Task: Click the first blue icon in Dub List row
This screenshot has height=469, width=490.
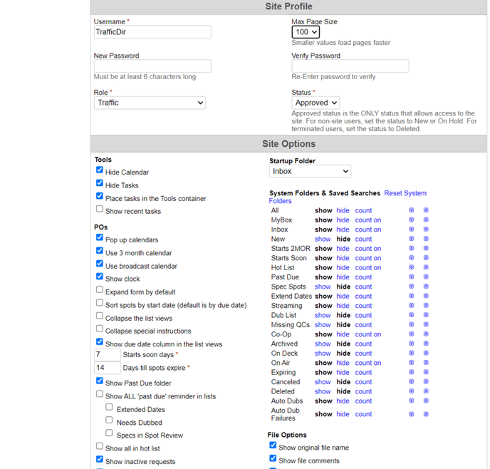Action: pos(411,315)
